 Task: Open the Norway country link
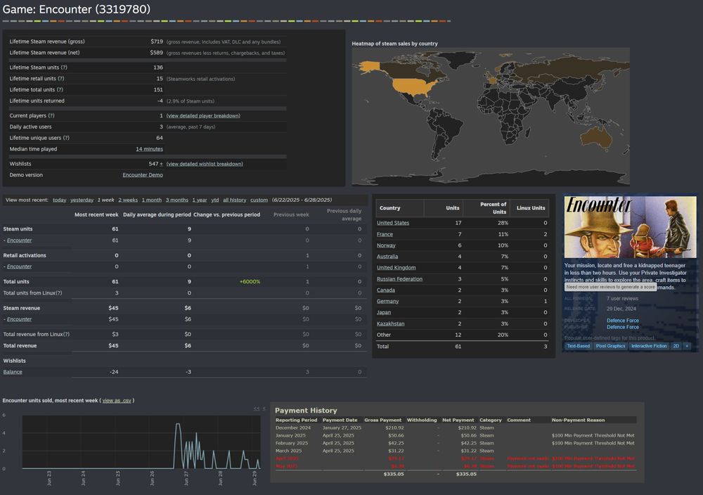pyautogui.click(x=386, y=245)
